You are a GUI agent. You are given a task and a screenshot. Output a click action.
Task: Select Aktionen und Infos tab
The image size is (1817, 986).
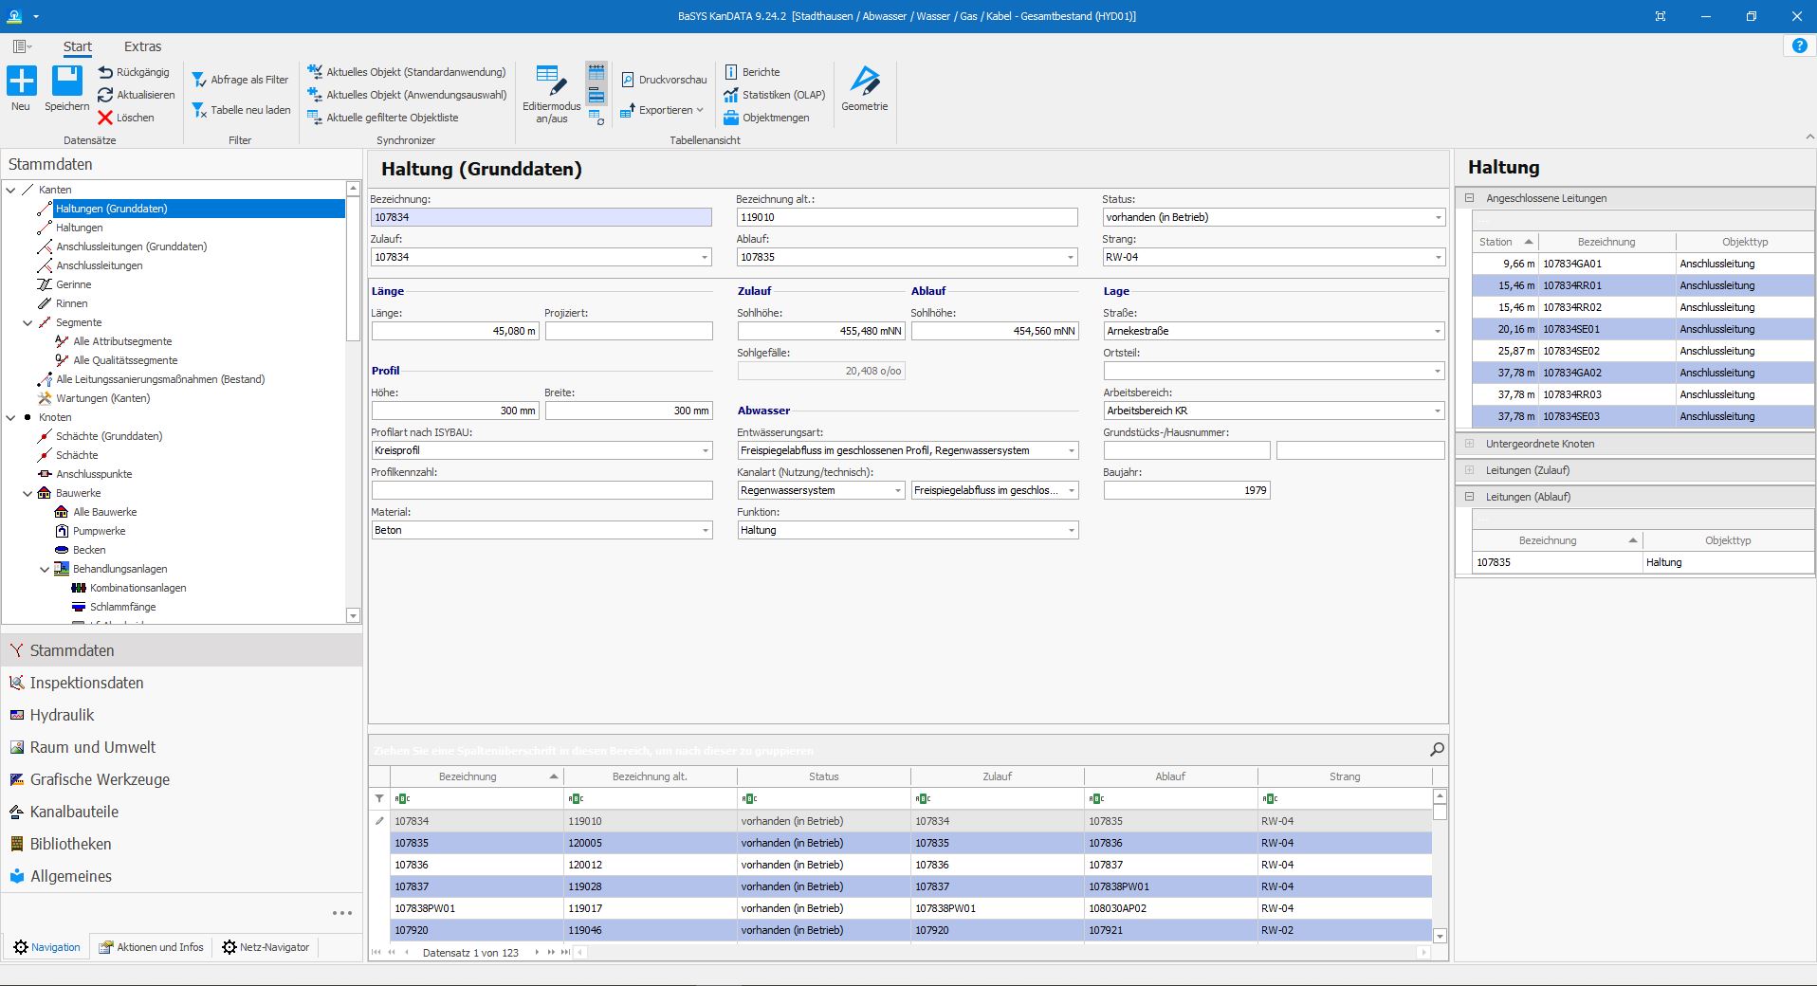pos(152,947)
